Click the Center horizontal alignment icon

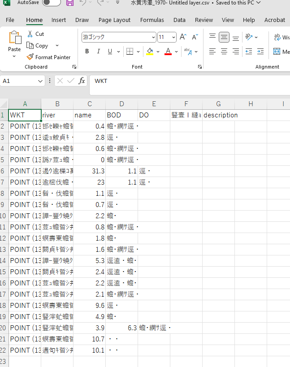pyautogui.click(x=224, y=52)
